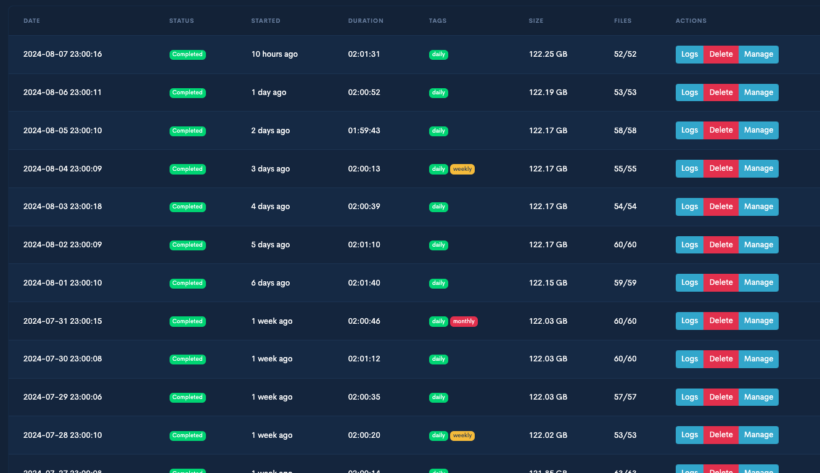Delete the 2024-08-03 backup
The height and width of the screenshot is (473, 820).
tap(721, 207)
